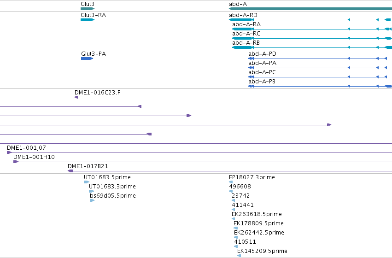Screen dimensions: 392x258
Task: Select the EK178809.5prime EST arrow
Action: pos(235,228)
